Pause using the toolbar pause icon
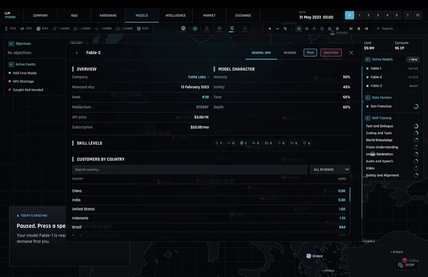Image resolution: width=428 pixels, height=277 pixels. (x=359, y=28)
